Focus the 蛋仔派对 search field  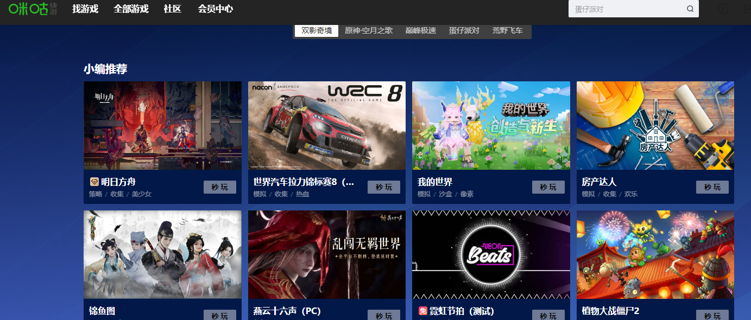[x=626, y=9]
